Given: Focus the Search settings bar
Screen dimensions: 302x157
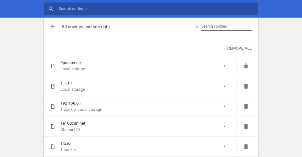Looking at the screenshot, I should click(151, 9).
